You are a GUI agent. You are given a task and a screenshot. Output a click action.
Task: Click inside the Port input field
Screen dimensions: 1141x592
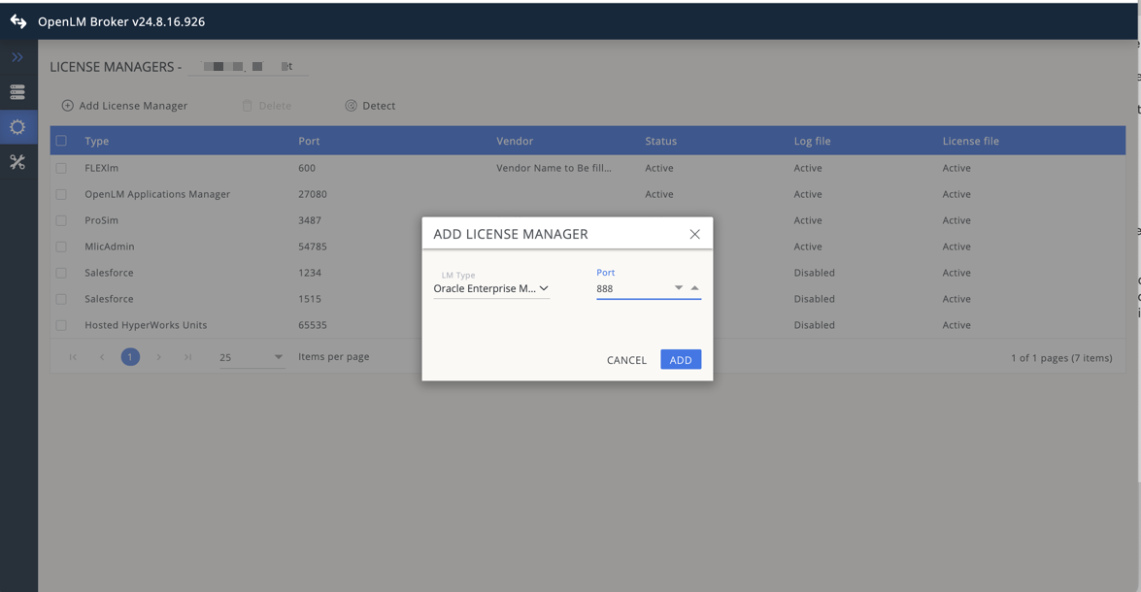tap(631, 287)
